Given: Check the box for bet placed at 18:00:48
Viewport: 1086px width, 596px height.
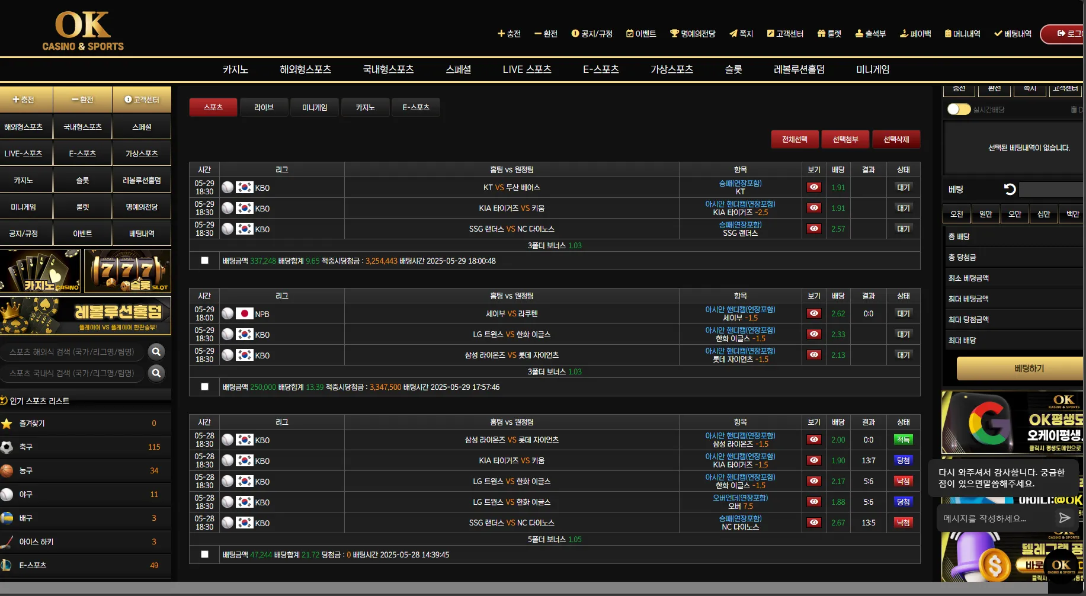Looking at the screenshot, I should pyautogui.click(x=204, y=261).
